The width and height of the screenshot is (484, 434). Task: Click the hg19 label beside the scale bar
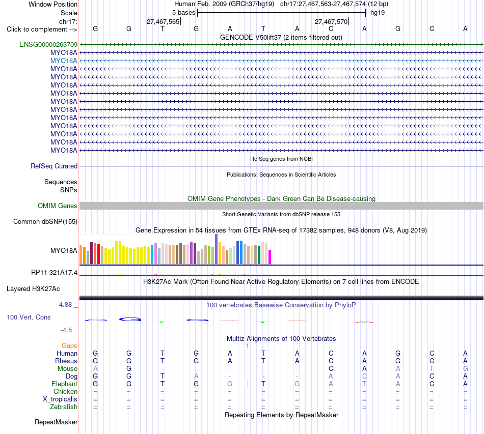[x=377, y=13]
